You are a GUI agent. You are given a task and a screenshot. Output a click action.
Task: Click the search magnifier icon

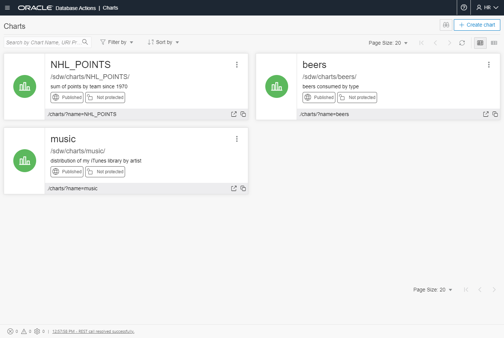point(85,42)
